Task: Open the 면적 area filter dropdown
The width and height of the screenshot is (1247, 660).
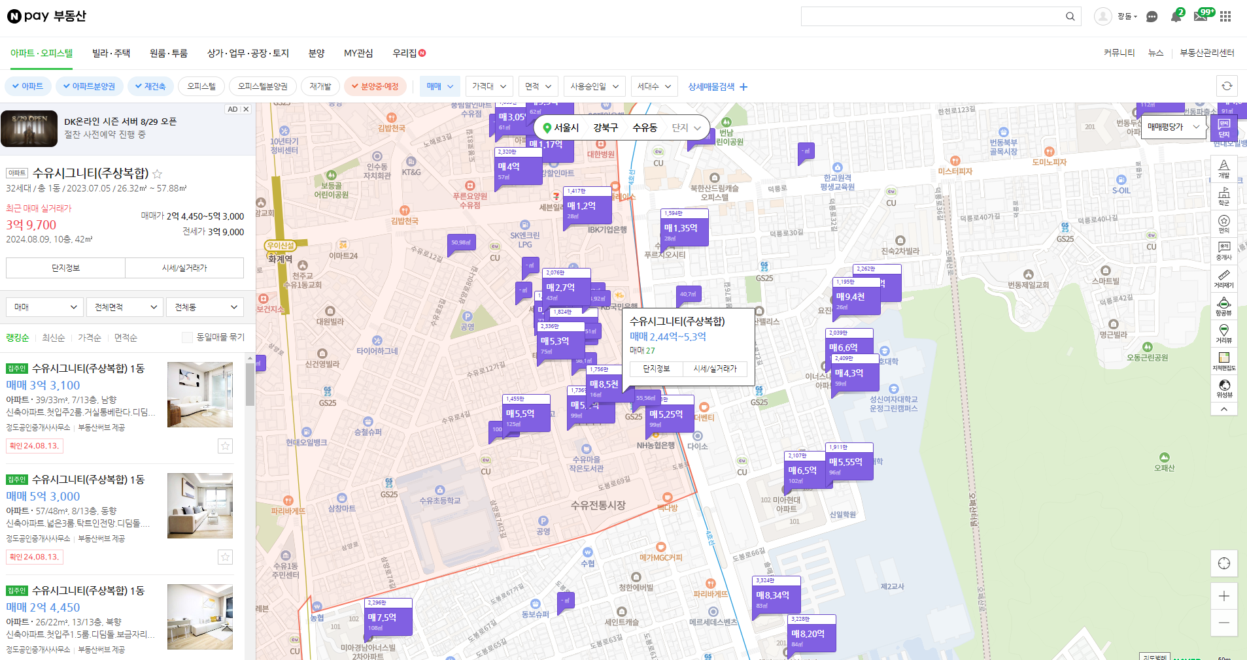Action: [538, 86]
